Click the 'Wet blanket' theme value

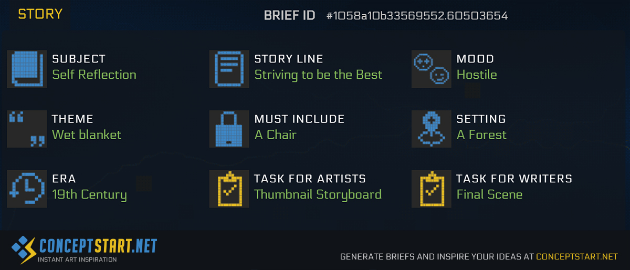point(87,134)
